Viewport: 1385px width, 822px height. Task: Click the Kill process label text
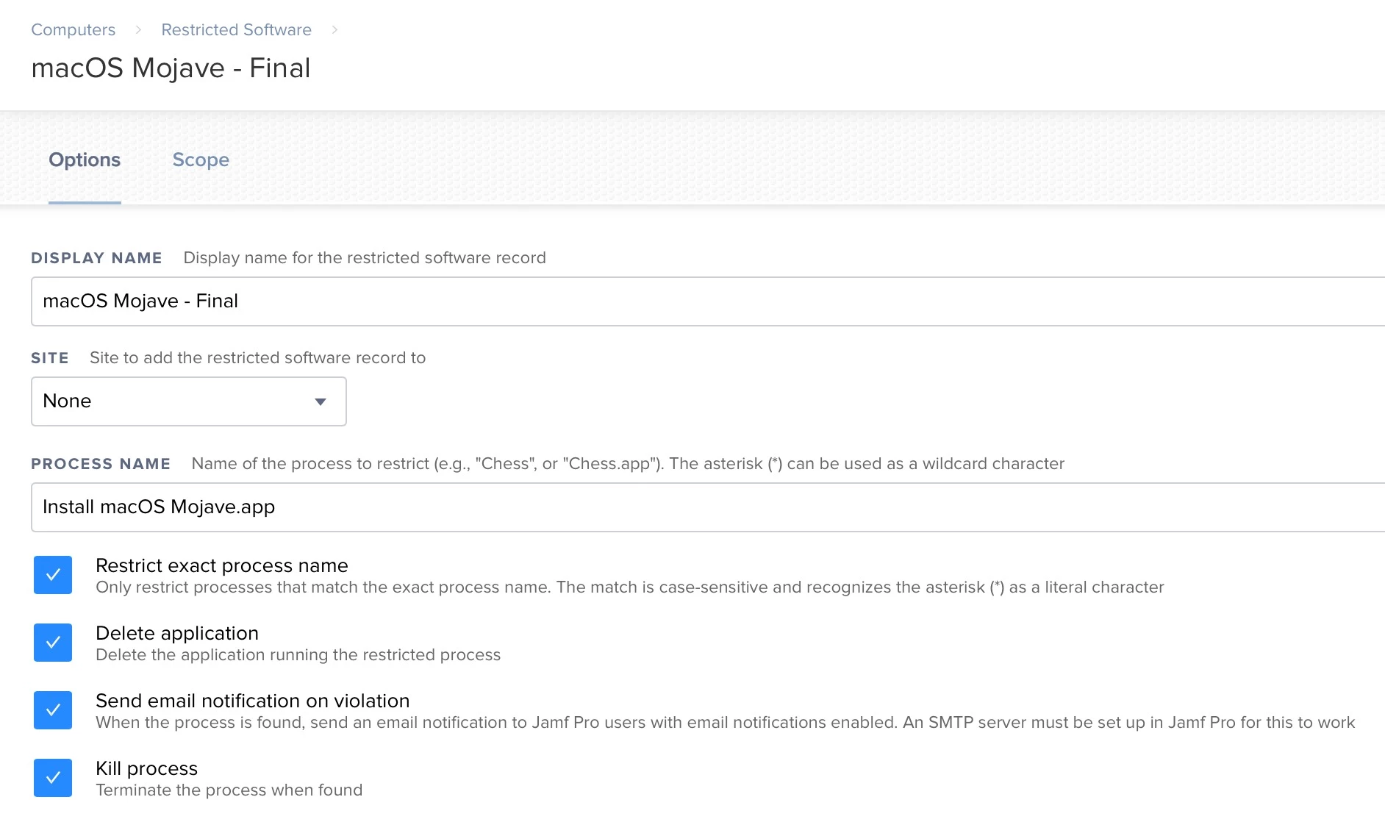pyautogui.click(x=147, y=768)
